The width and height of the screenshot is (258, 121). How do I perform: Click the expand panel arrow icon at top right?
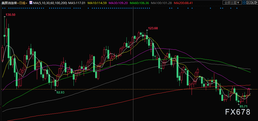tap(256, 3)
